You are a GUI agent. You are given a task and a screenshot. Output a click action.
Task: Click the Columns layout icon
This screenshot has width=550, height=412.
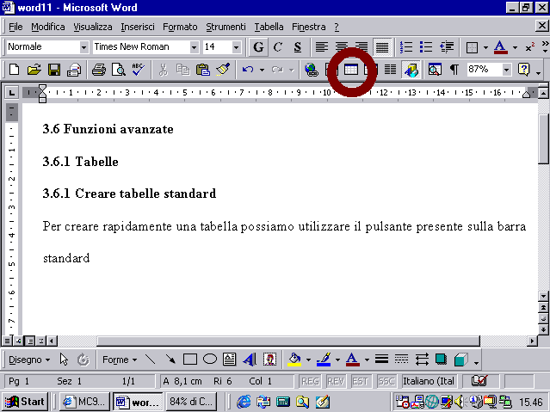(x=390, y=70)
